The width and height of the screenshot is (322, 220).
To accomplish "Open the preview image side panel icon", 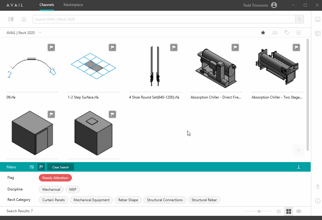I will tap(318, 19).
